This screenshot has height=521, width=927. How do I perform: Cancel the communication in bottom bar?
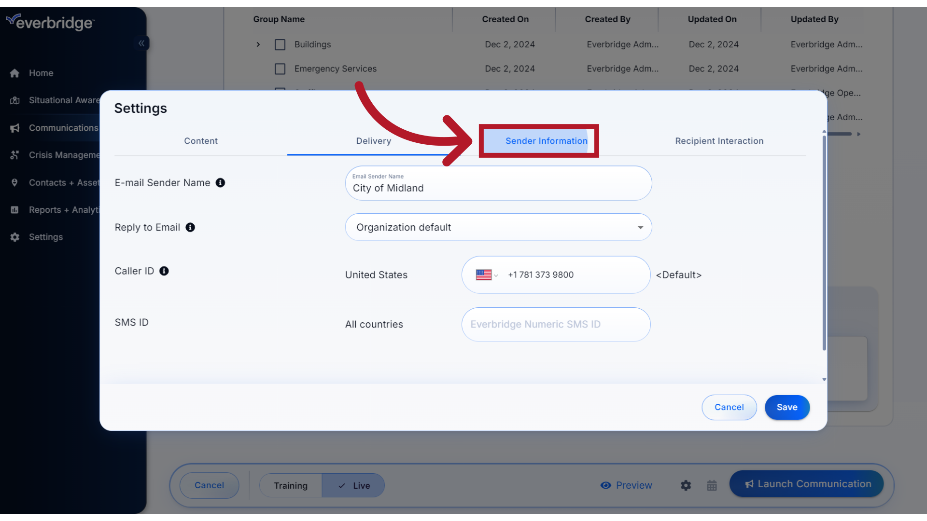point(209,485)
